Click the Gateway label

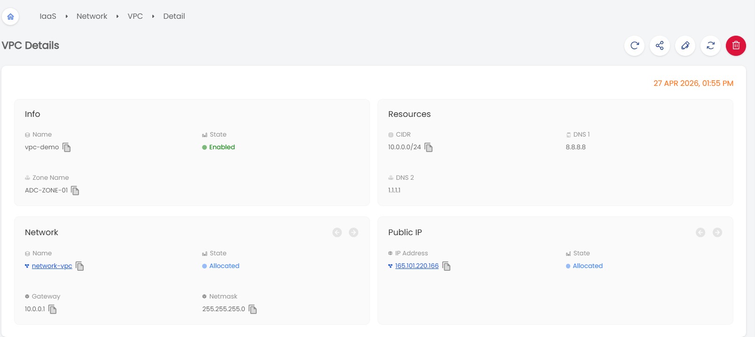(46, 296)
